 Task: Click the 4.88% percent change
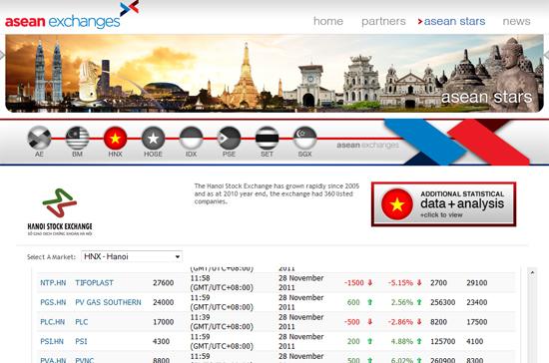pyautogui.click(x=402, y=342)
